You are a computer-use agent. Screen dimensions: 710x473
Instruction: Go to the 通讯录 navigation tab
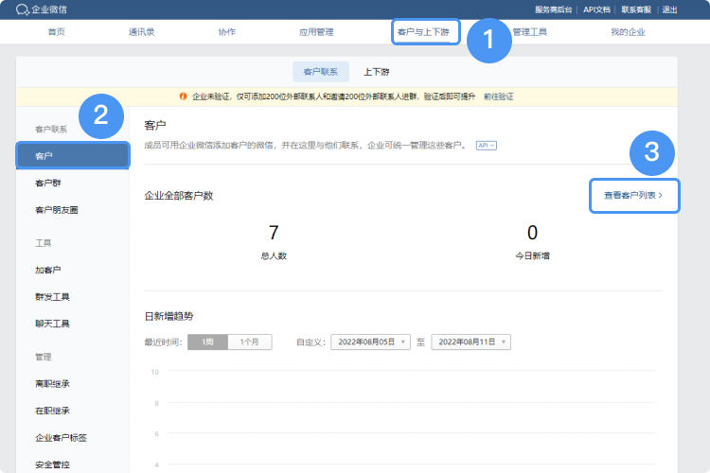[142, 32]
